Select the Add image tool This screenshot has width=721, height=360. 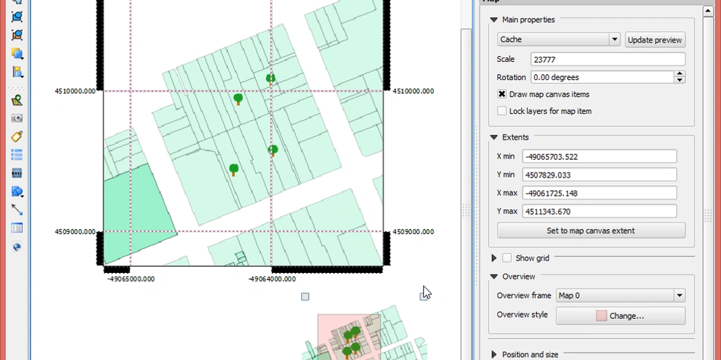click(x=17, y=119)
